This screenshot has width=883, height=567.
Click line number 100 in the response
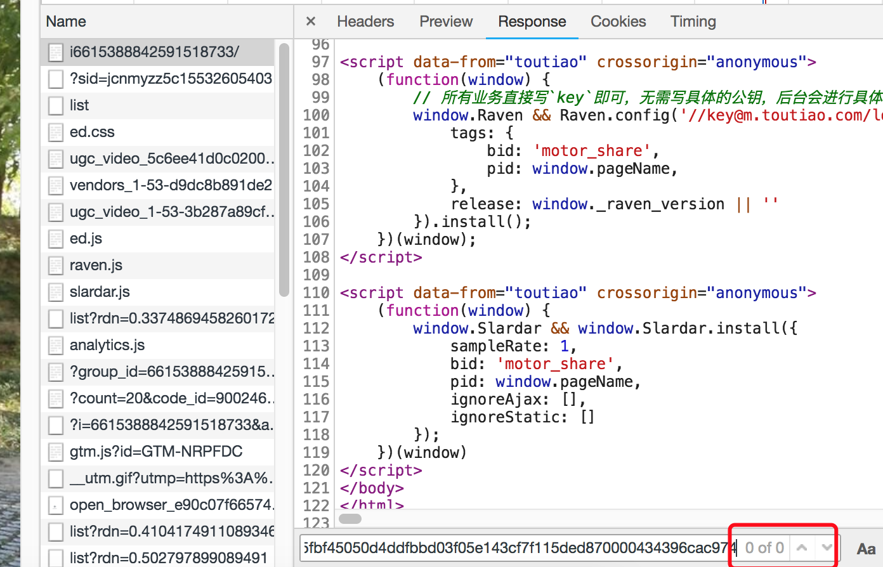(x=316, y=115)
